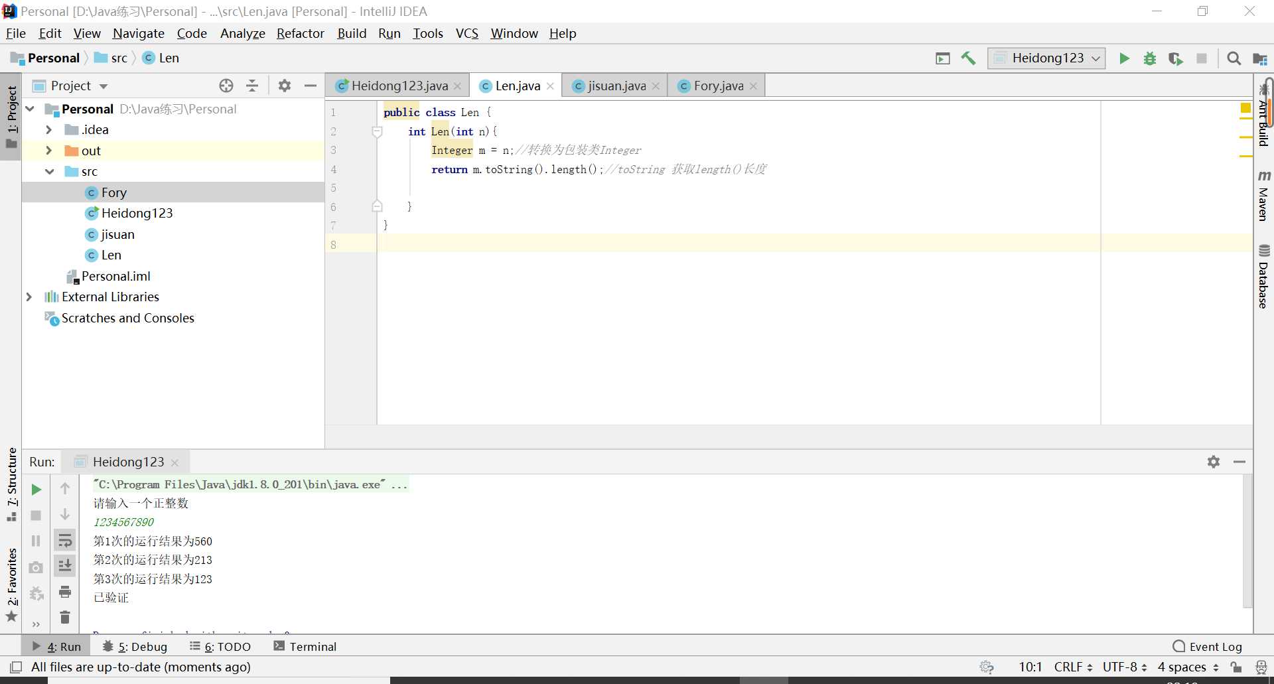Image resolution: width=1274 pixels, height=684 pixels.
Task: Click the locate current file target icon
Action: 226,86
